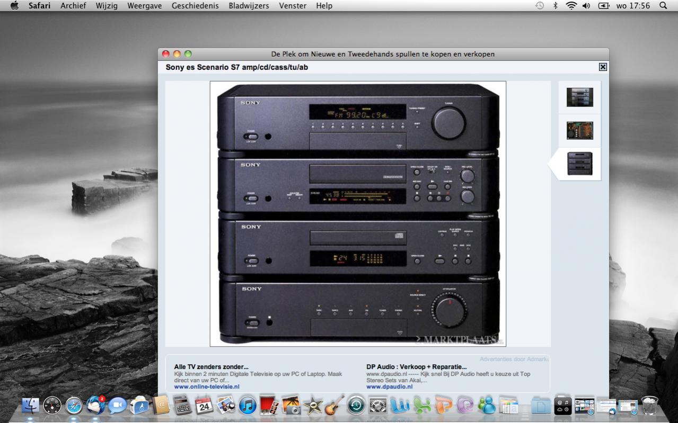Open the black widget folder in Dock
This screenshot has width=678, height=423.
pyautogui.click(x=563, y=406)
